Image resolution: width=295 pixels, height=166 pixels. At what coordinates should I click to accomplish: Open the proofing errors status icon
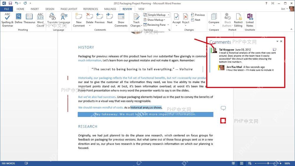[26, 163]
